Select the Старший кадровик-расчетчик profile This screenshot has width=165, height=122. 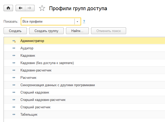point(43,100)
